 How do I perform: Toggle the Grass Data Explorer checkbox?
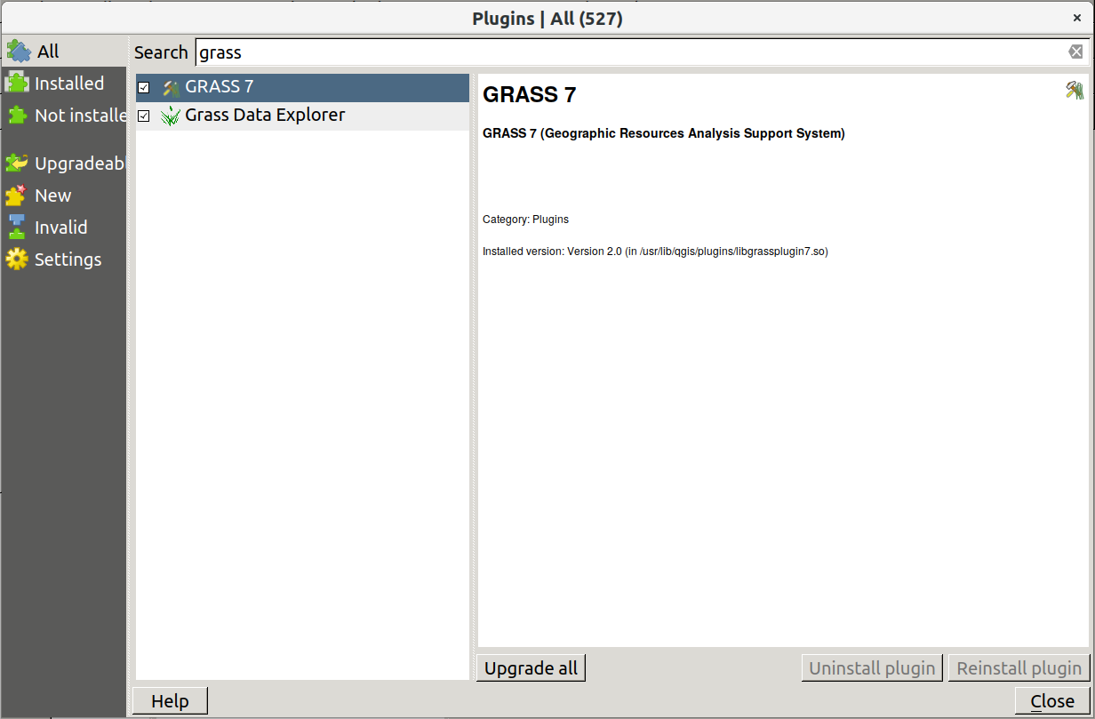pyautogui.click(x=144, y=116)
